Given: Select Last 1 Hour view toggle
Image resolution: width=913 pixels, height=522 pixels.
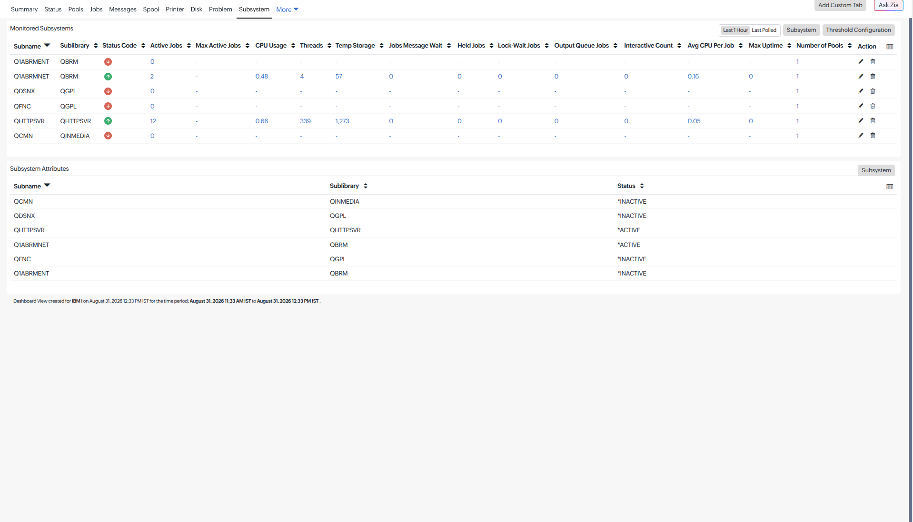Looking at the screenshot, I should click(735, 30).
